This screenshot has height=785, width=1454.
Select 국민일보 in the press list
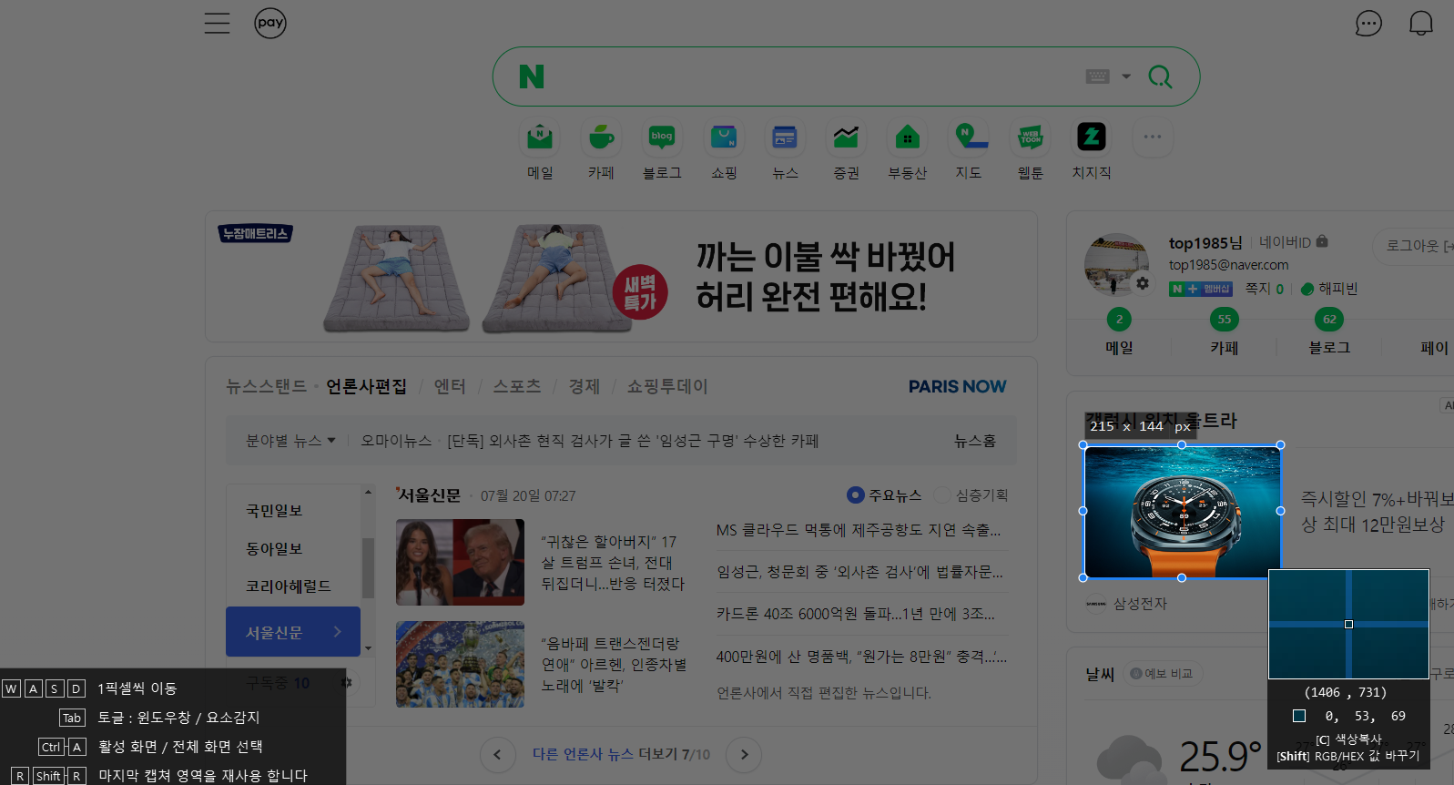pyautogui.click(x=274, y=510)
